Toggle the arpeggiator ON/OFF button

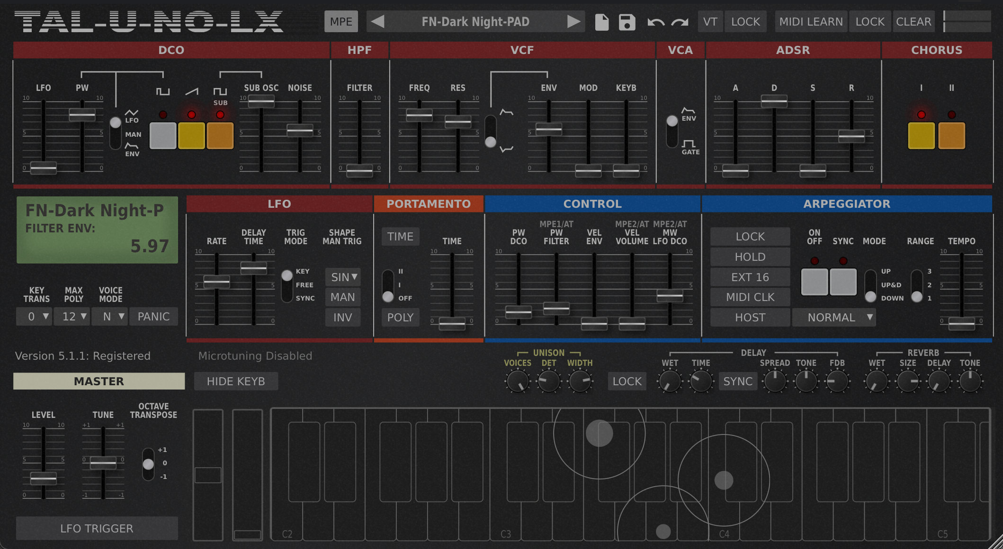(814, 282)
